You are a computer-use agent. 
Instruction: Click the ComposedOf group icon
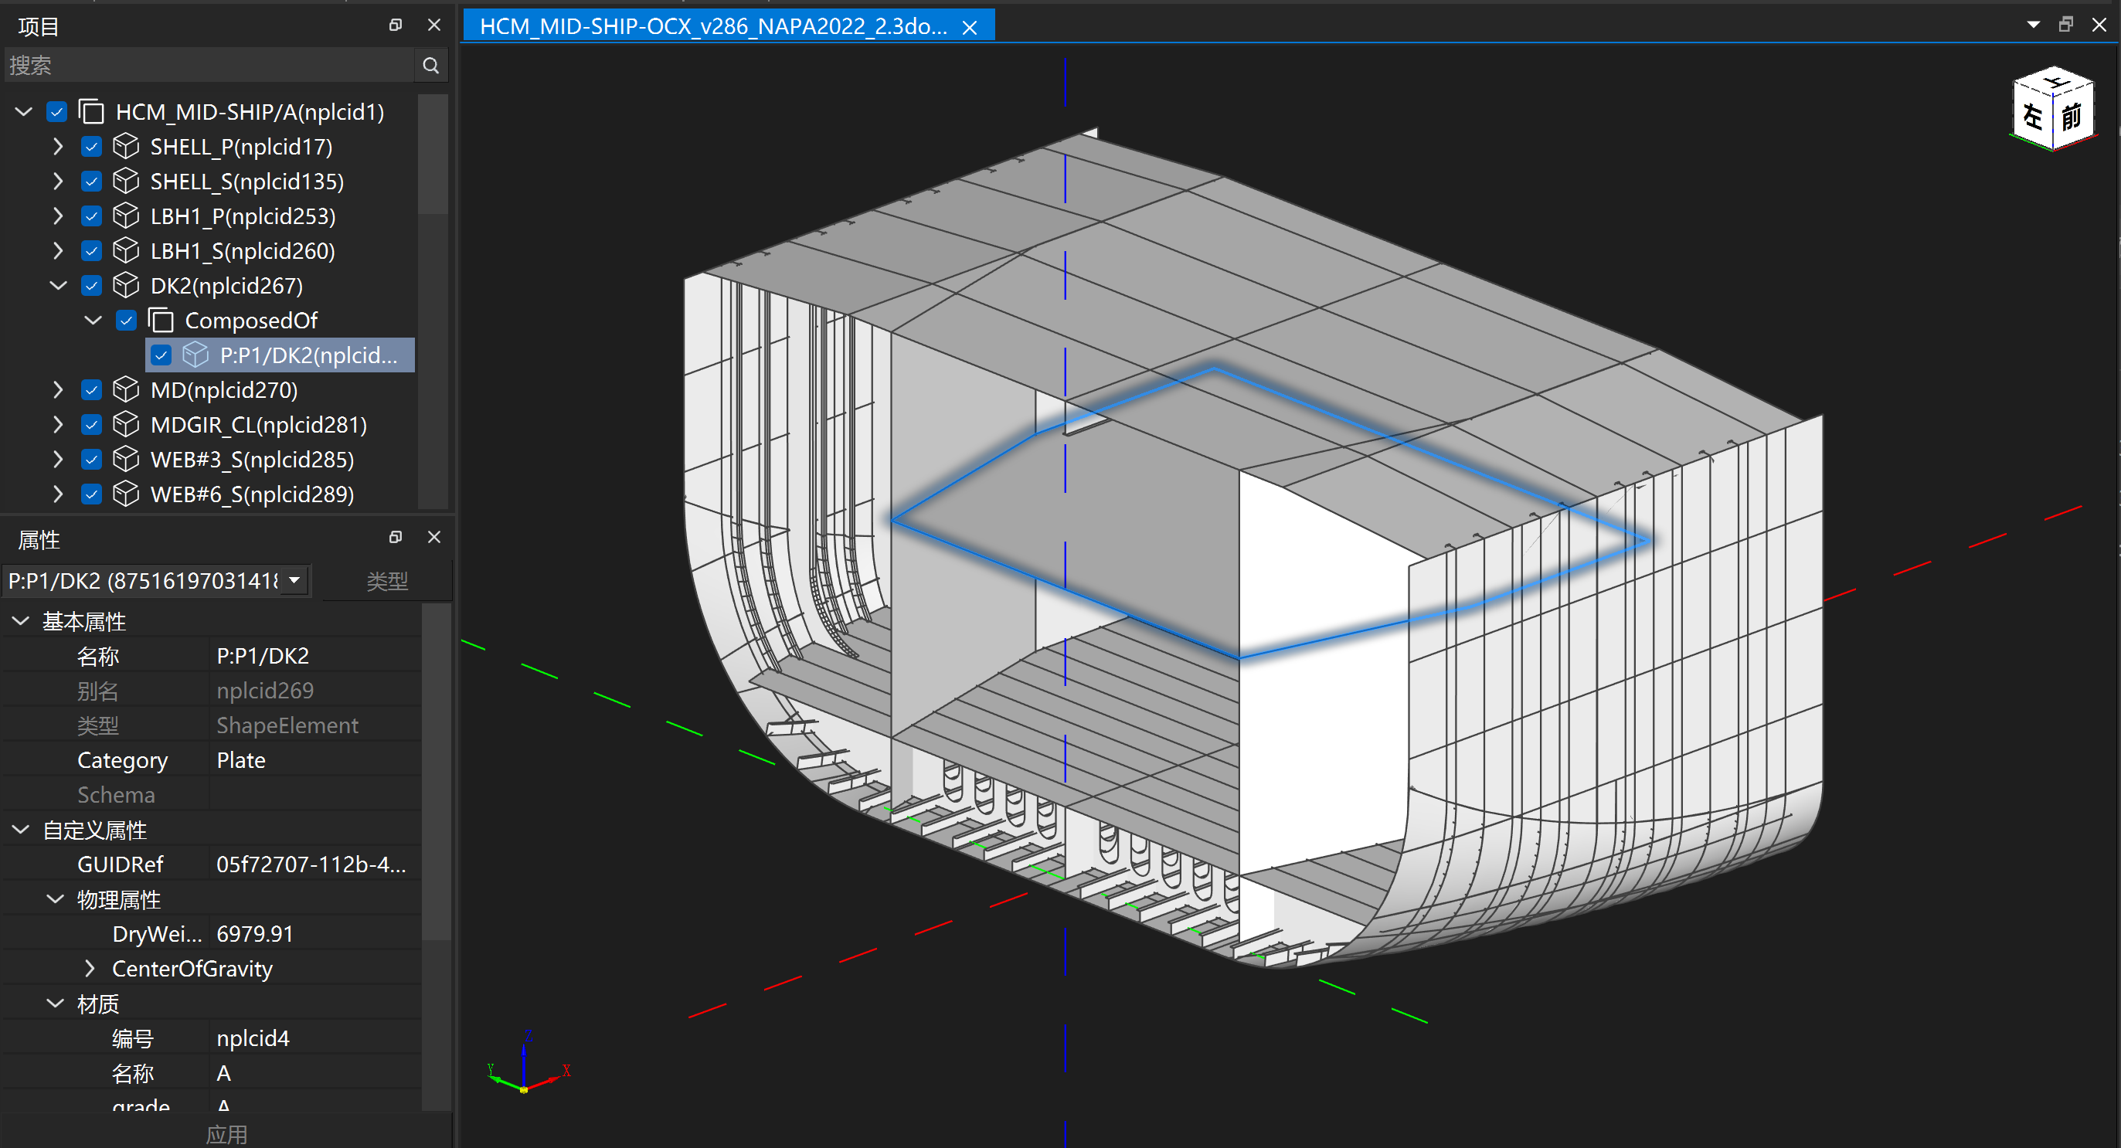pos(161,320)
